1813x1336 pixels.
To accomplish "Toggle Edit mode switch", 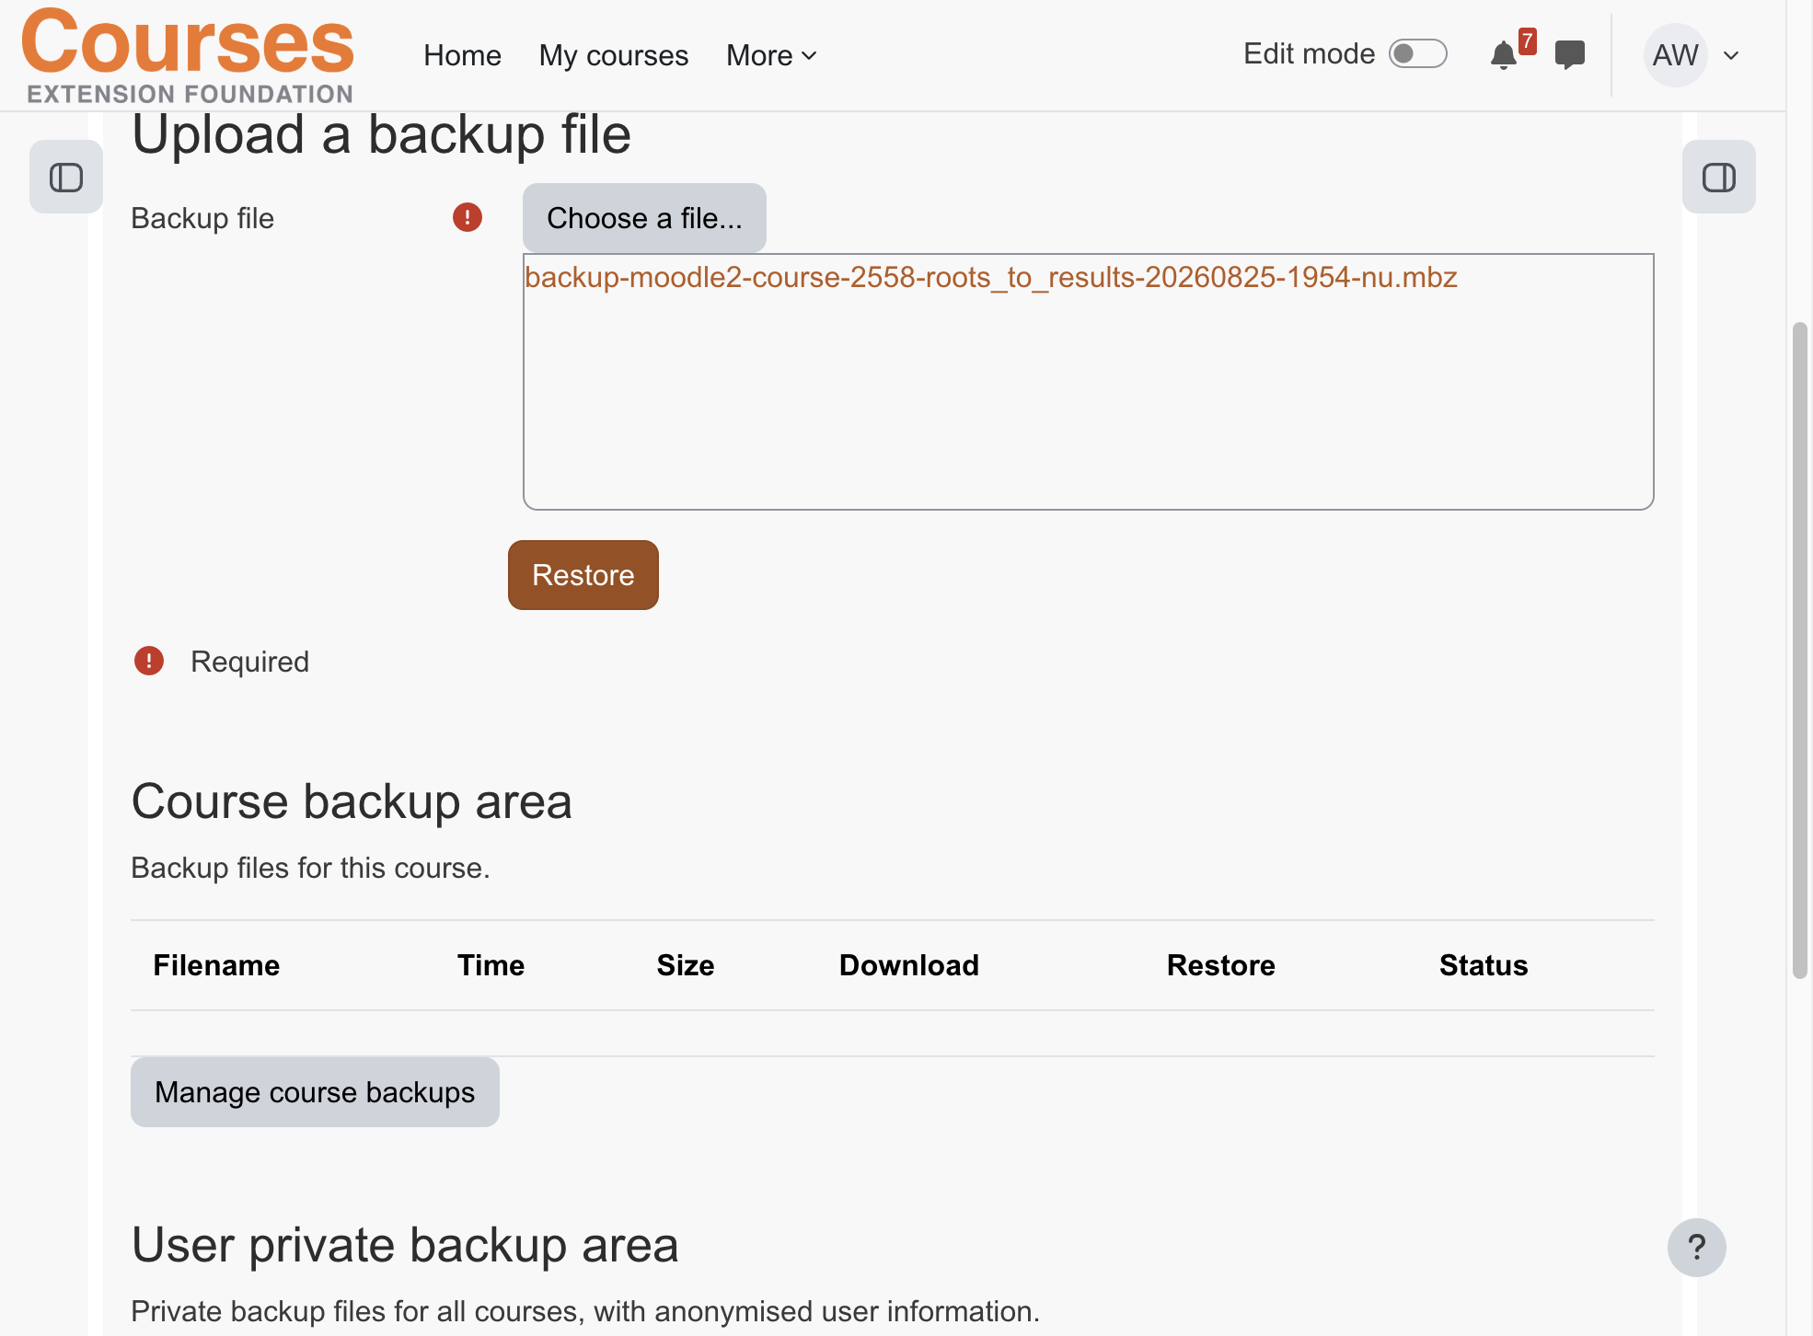I will click(1417, 54).
